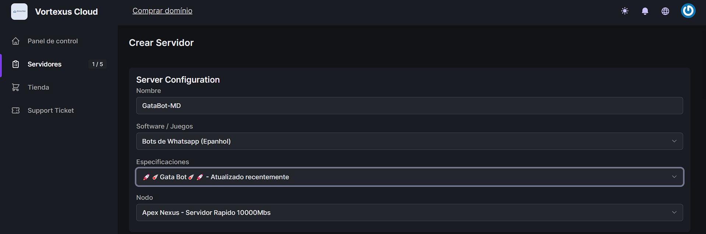Click the home icon beside Panel de control
Screen dimensions: 706x234
tap(15, 41)
